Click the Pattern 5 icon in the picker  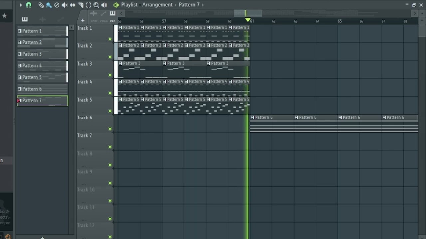click(x=20, y=77)
